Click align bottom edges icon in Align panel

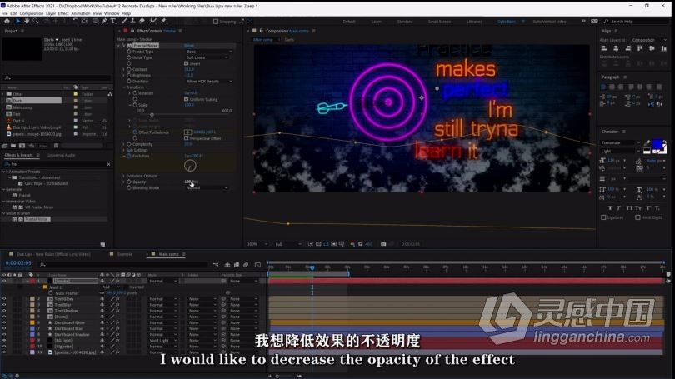pyautogui.click(x=664, y=48)
